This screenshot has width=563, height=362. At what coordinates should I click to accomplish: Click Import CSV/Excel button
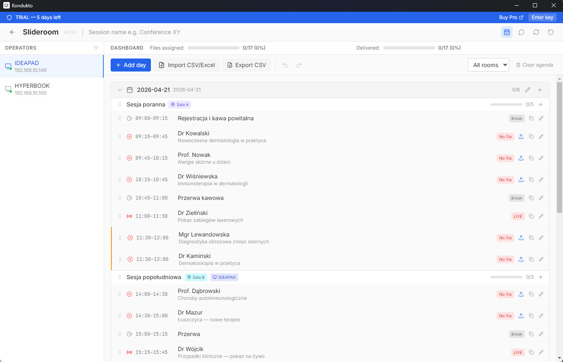point(187,65)
